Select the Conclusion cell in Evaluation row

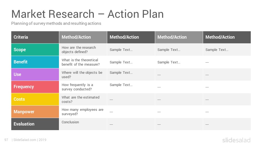tap(83, 124)
